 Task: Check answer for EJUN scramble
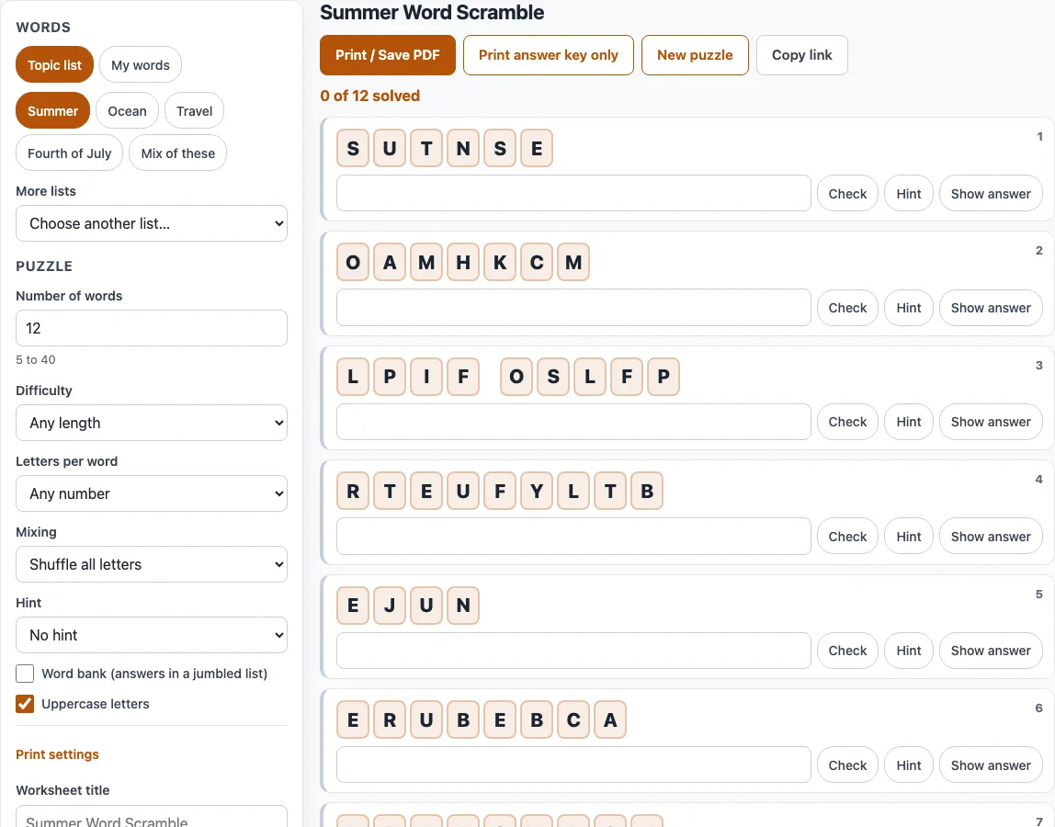[847, 651]
